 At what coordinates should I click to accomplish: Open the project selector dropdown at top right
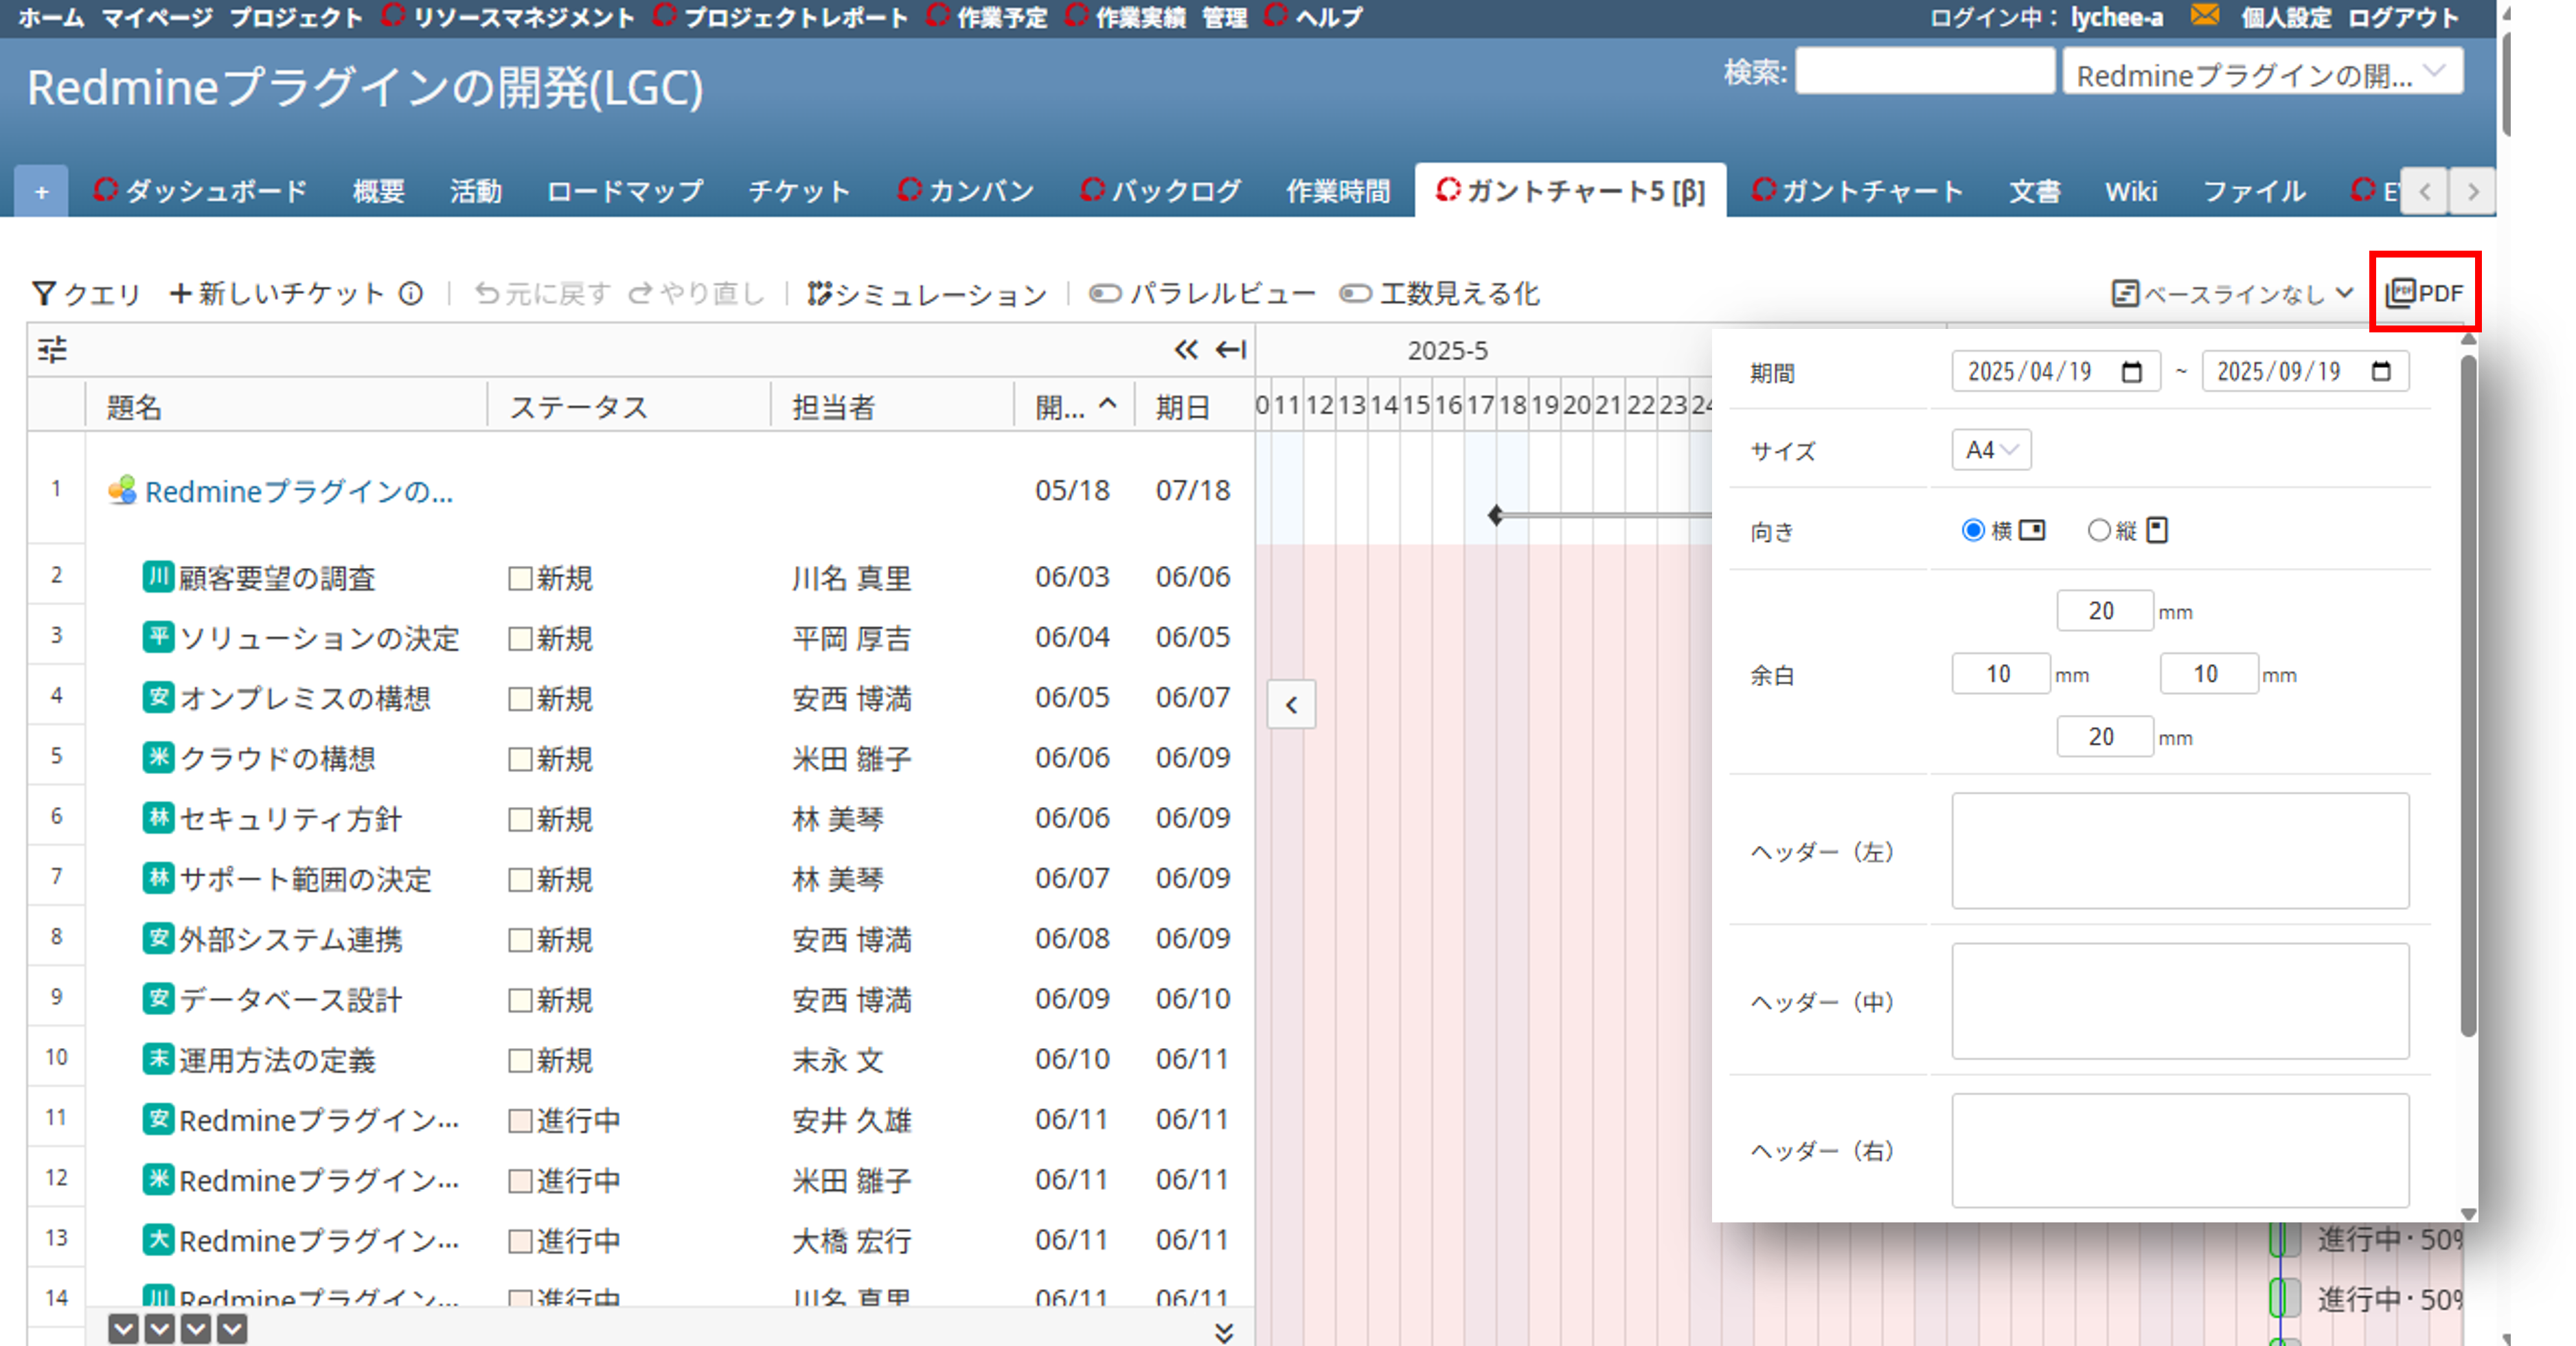pos(2262,72)
